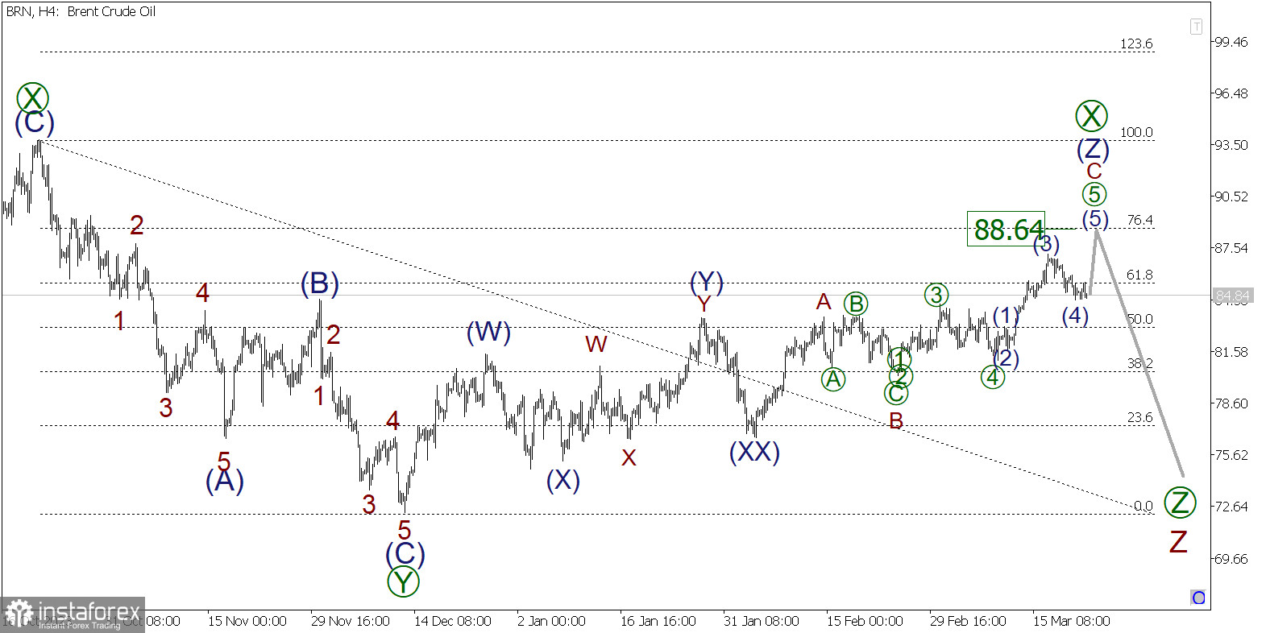Select the blue (5) wave label
The height and width of the screenshot is (633, 1266).
click(x=1095, y=219)
